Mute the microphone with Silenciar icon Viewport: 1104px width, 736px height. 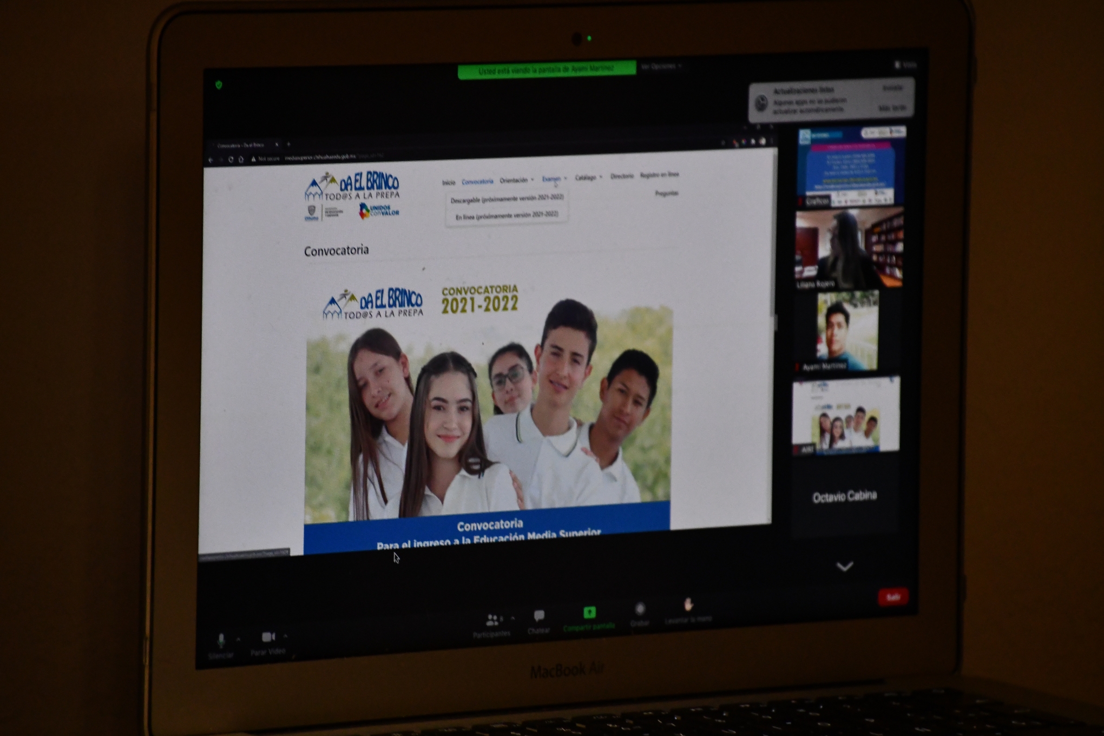click(x=221, y=640)
